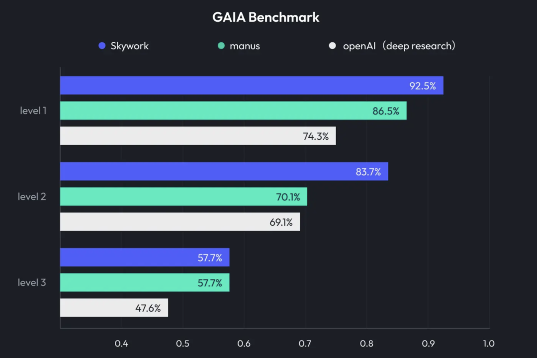Viewport: 537px width, 358px height.
Task: Click the openAI level 2 bar showing 69.1%
Action: coord(180,222)
